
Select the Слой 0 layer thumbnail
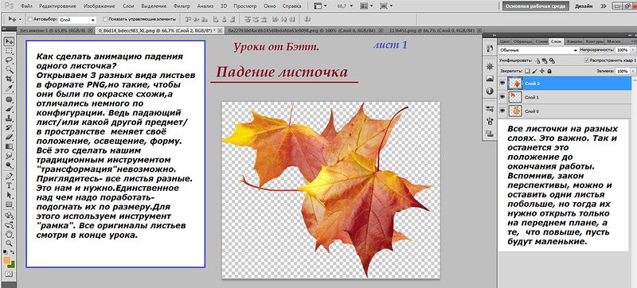(x=514, y=111)
